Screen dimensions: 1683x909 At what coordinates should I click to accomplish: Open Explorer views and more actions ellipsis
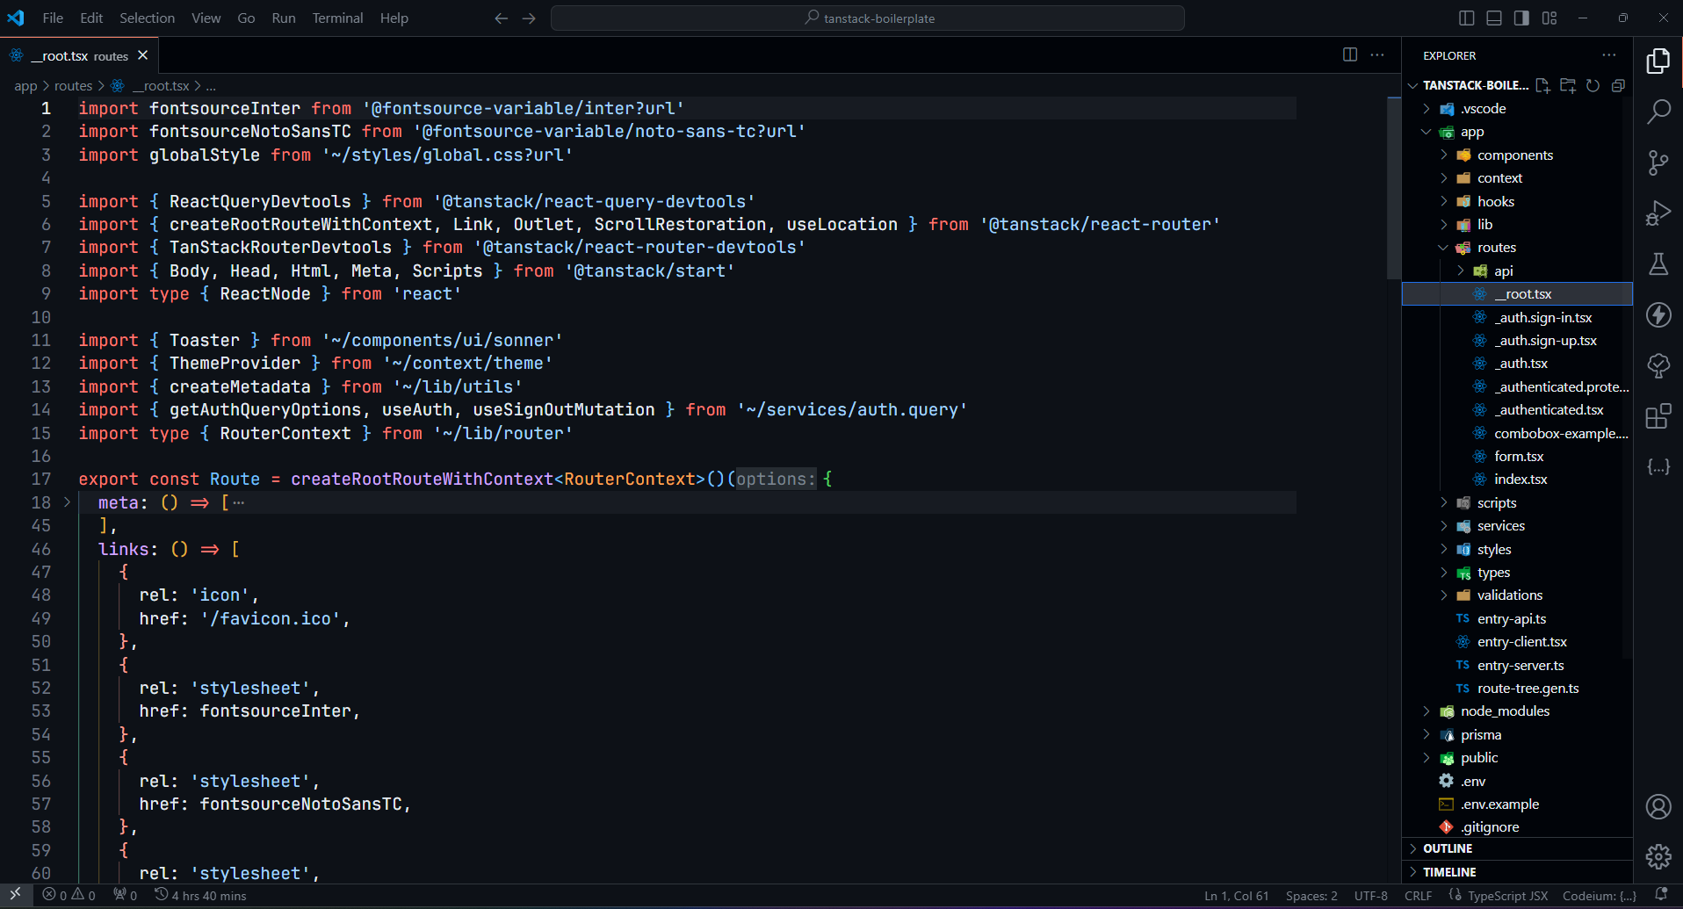pos(1608,54)
